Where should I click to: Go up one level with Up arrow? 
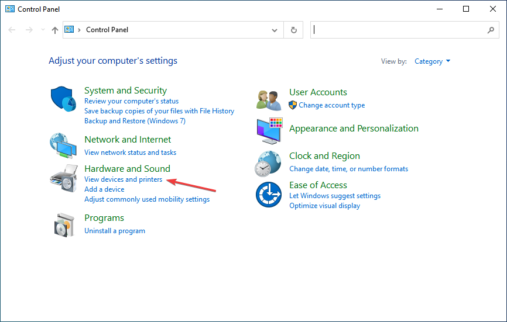coord(55,30)
